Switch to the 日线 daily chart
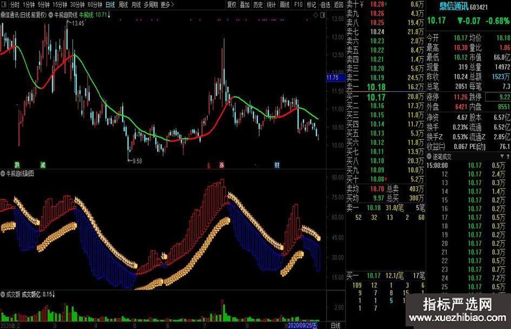The height and width of the screenshot is (329, 511). pyautogui.click(x=110, y=4)
